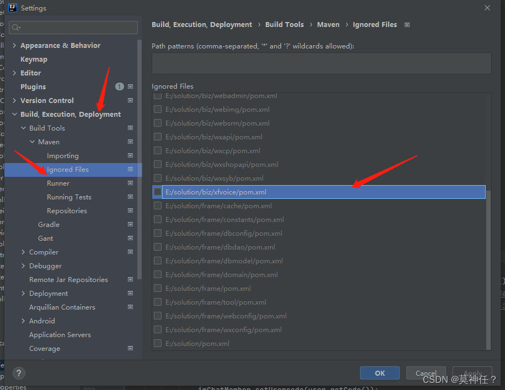505x390 pixels.
Task: Click the project-level icon beside Gradle
Action: tap(131, 224)
